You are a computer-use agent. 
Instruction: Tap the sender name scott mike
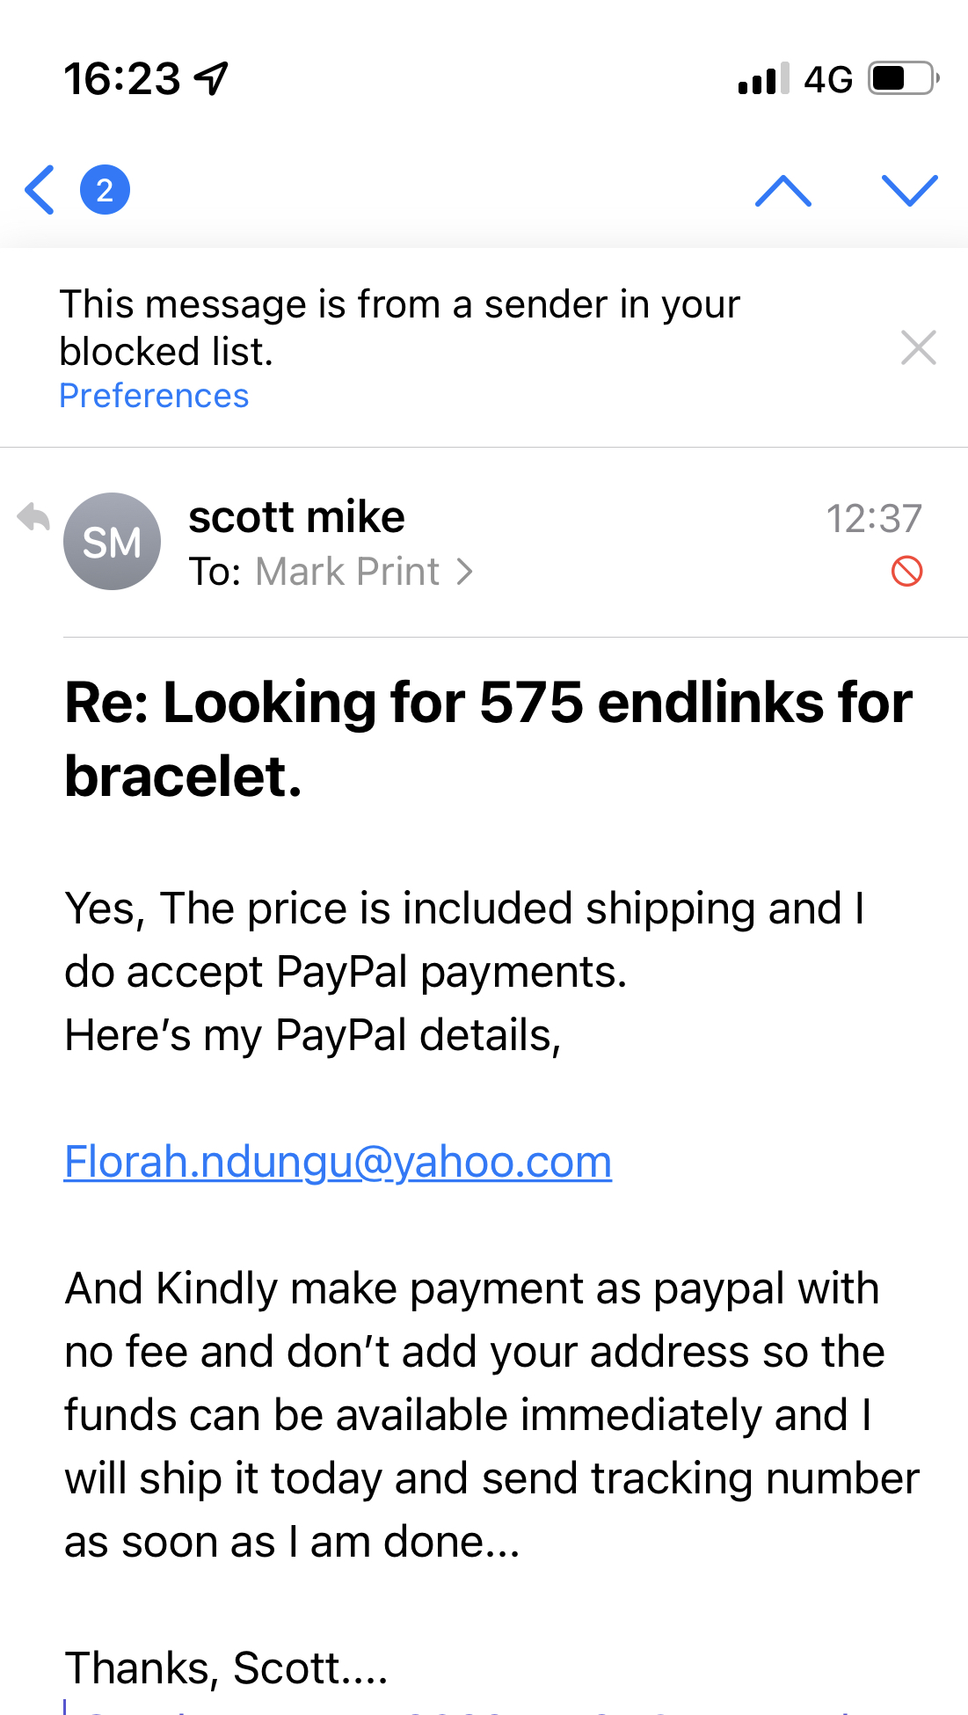296,517
